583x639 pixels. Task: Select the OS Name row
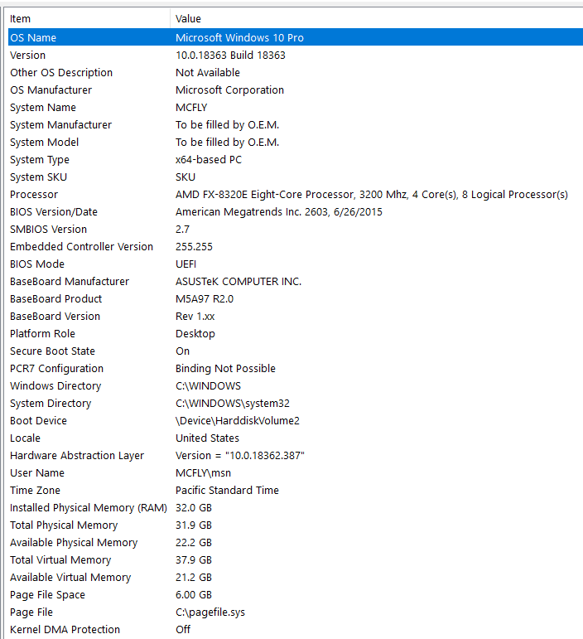[296, 37]
